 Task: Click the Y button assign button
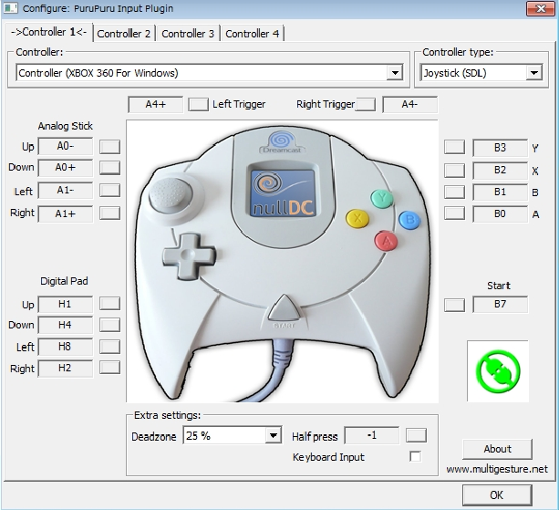(454, 147)
